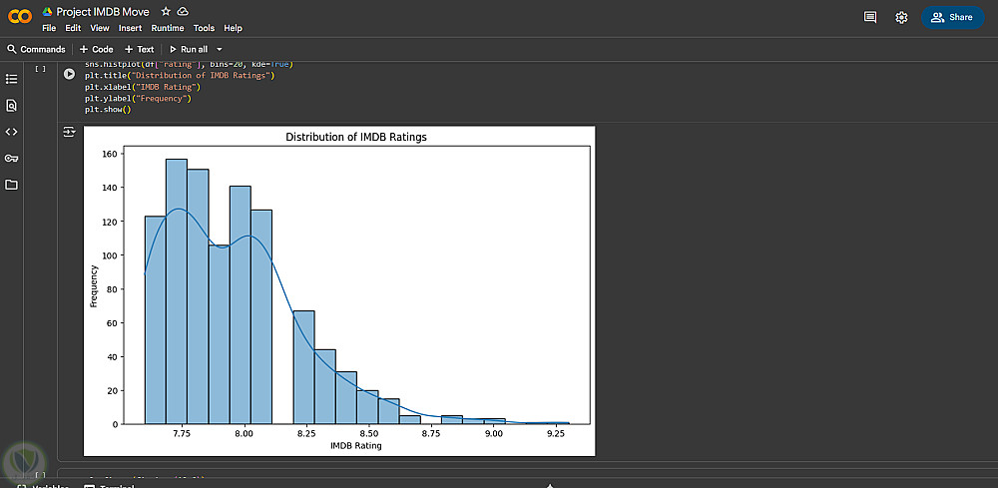
Task: Open the Help menu
Action: click(233, 28)
